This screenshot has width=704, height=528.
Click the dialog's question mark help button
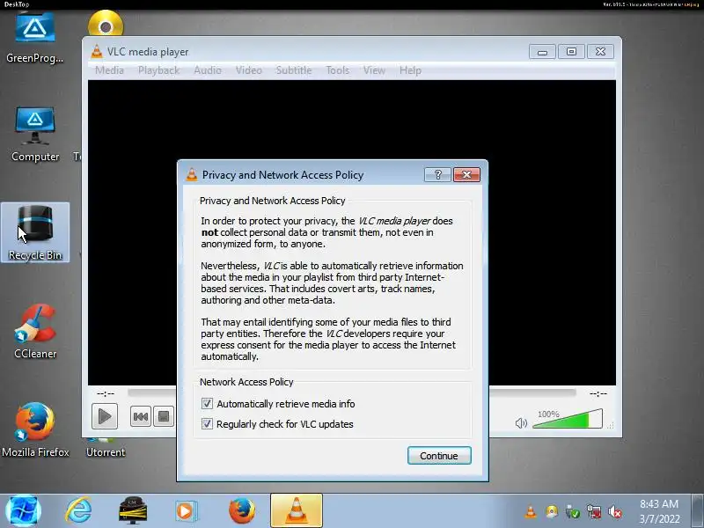(x=437, y=174)
